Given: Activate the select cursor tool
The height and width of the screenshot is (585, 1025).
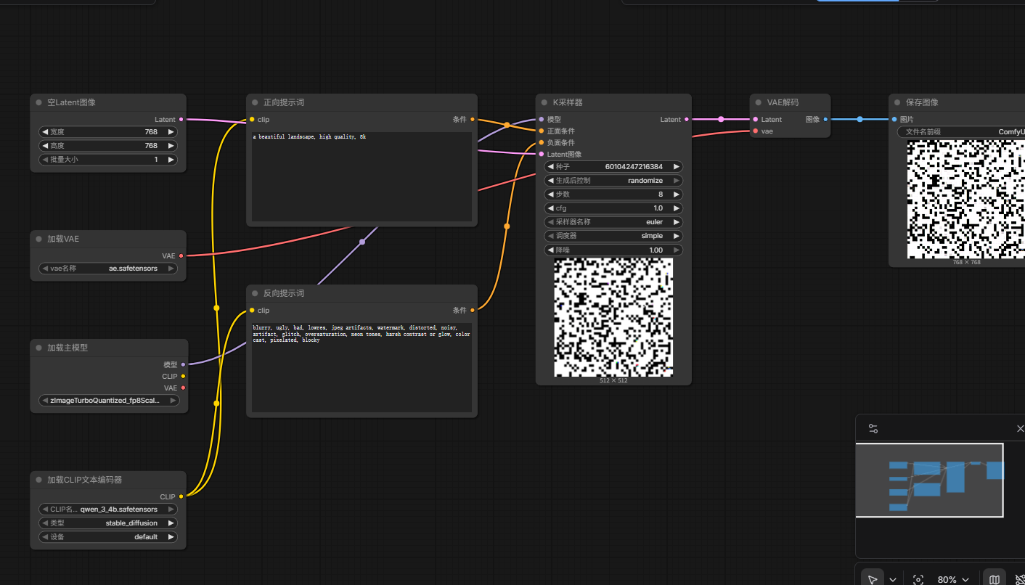Looking at the screenshot, I should [873, 579].
